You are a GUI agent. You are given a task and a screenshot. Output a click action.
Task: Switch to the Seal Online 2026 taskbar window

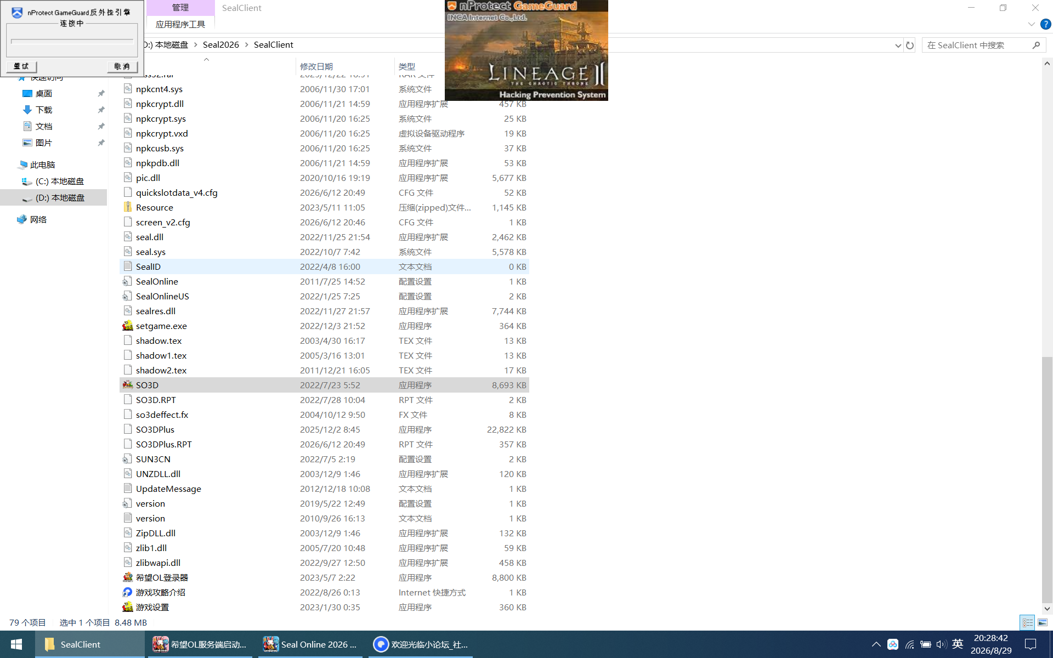point(310,644)
